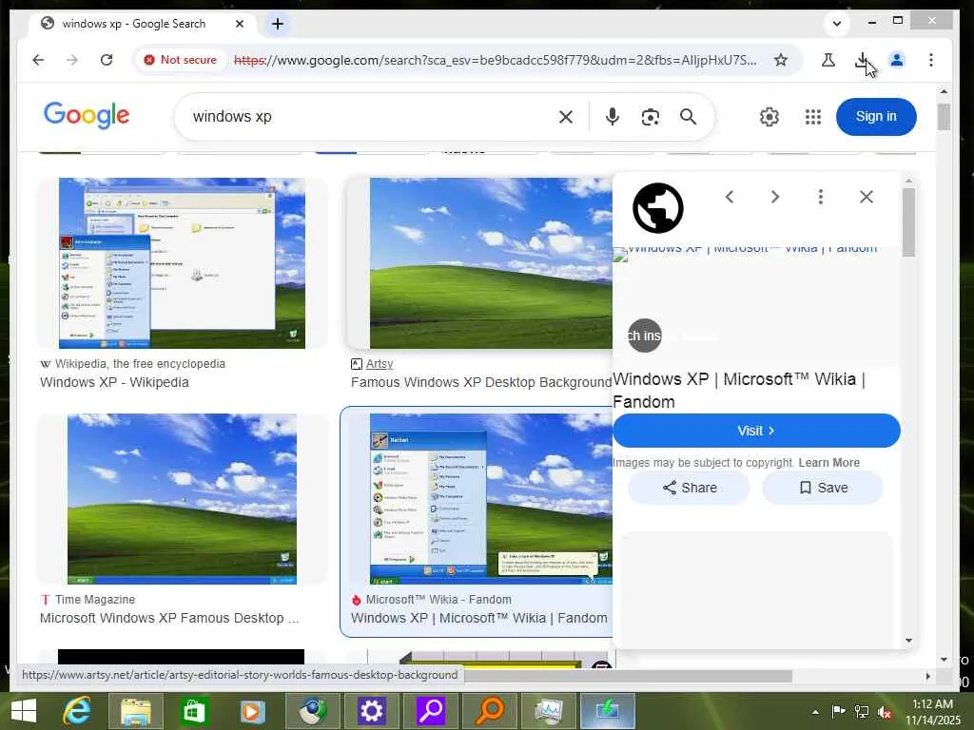Click the Not secure site info chip
The image size is (974, 730).
180,60
